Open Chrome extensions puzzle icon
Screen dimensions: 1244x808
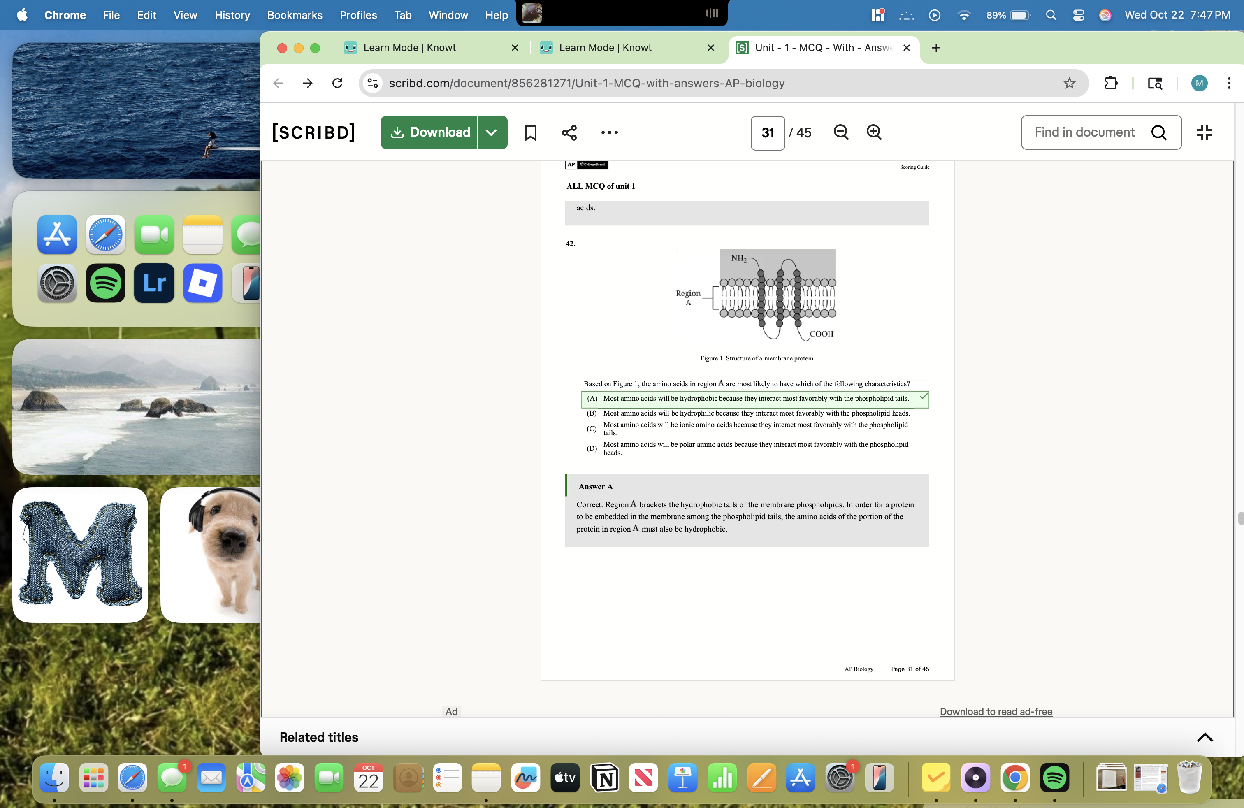tap(1111, 83)
